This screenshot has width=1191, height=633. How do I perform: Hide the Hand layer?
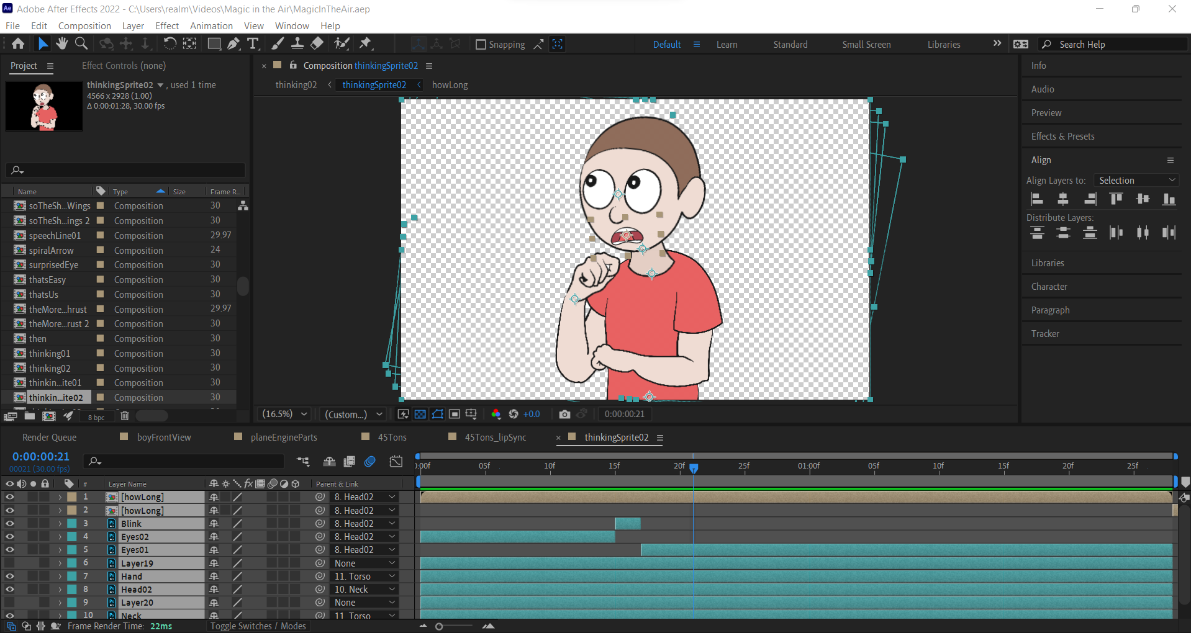[x=9, y=577]
